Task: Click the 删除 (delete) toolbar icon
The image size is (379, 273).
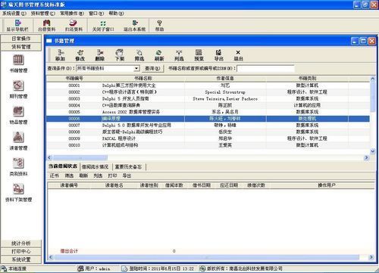Action: pyautogui.click(x=100, y=53)
